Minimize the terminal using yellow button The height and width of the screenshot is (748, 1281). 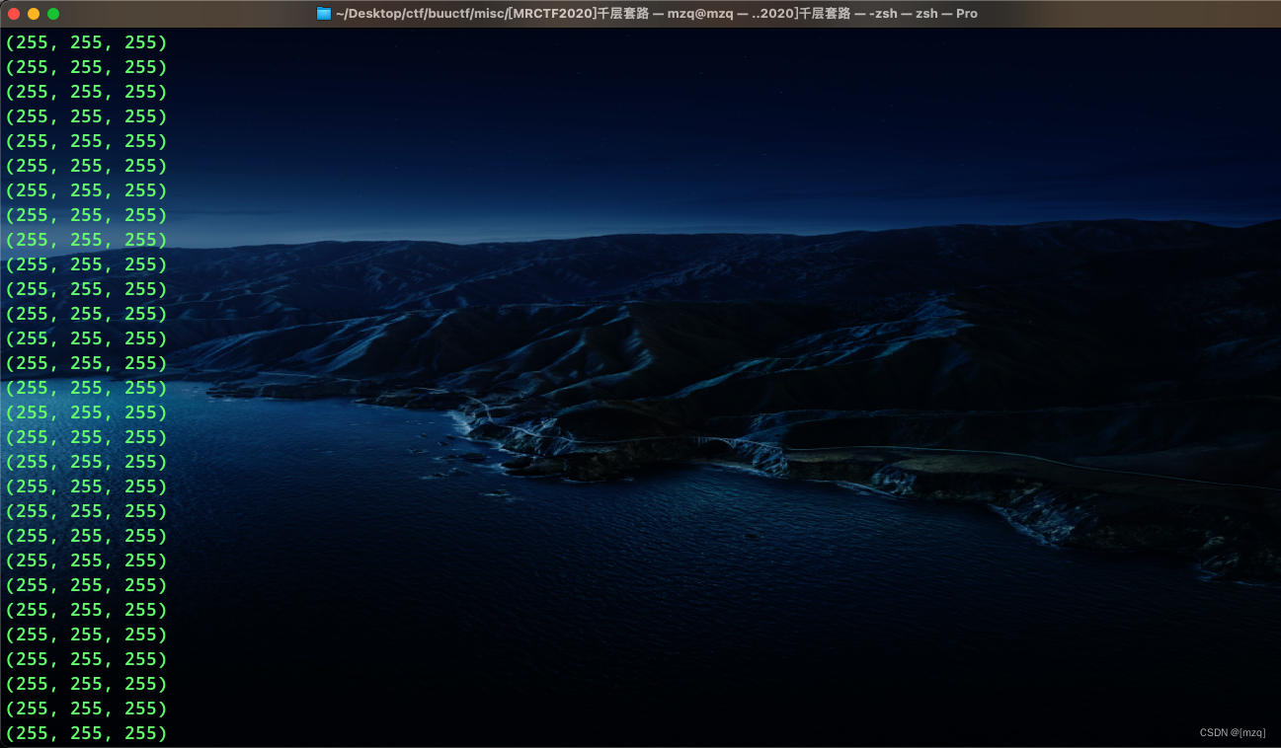tap(34, 14)
